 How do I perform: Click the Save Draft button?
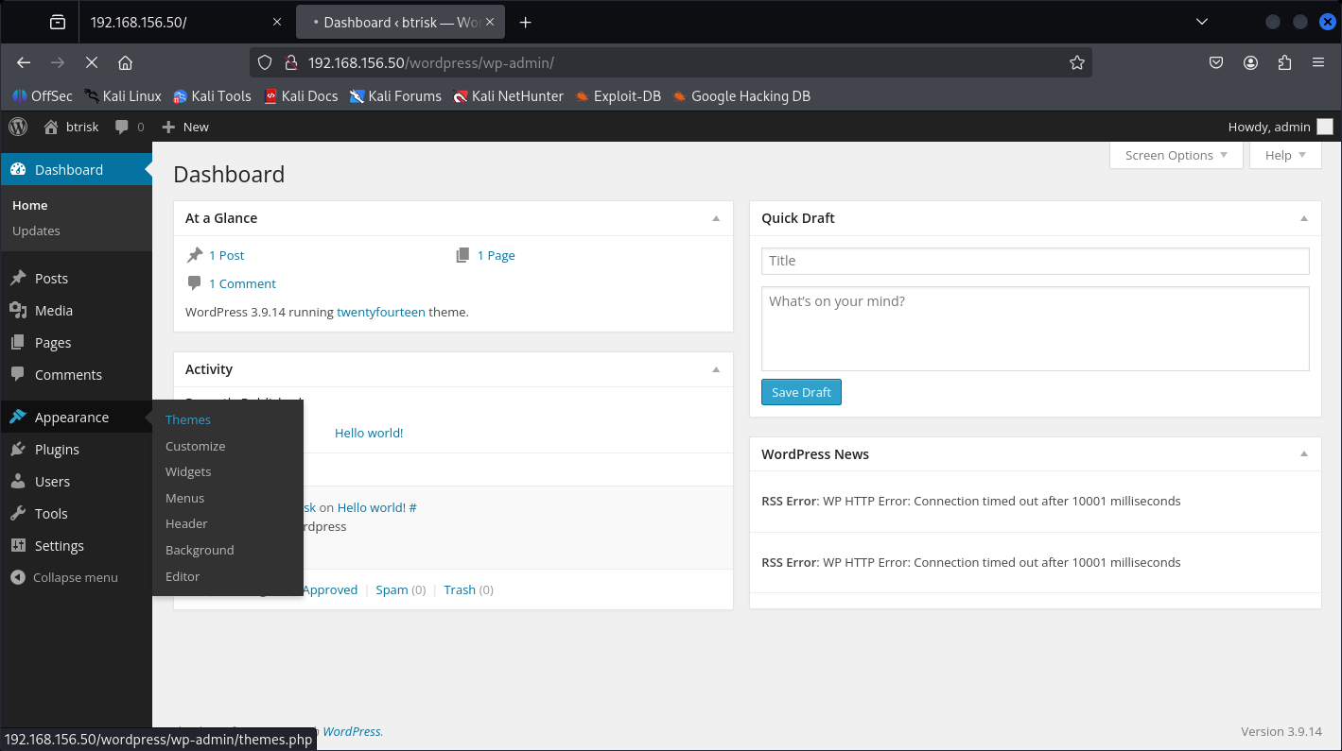click(x=801, y=392)
